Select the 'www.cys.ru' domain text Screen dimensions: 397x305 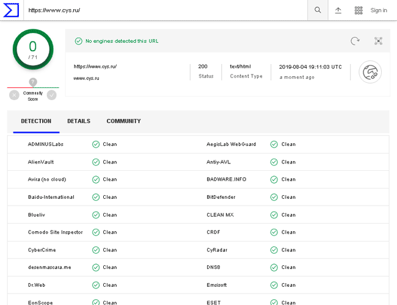[x=86, y=79]
